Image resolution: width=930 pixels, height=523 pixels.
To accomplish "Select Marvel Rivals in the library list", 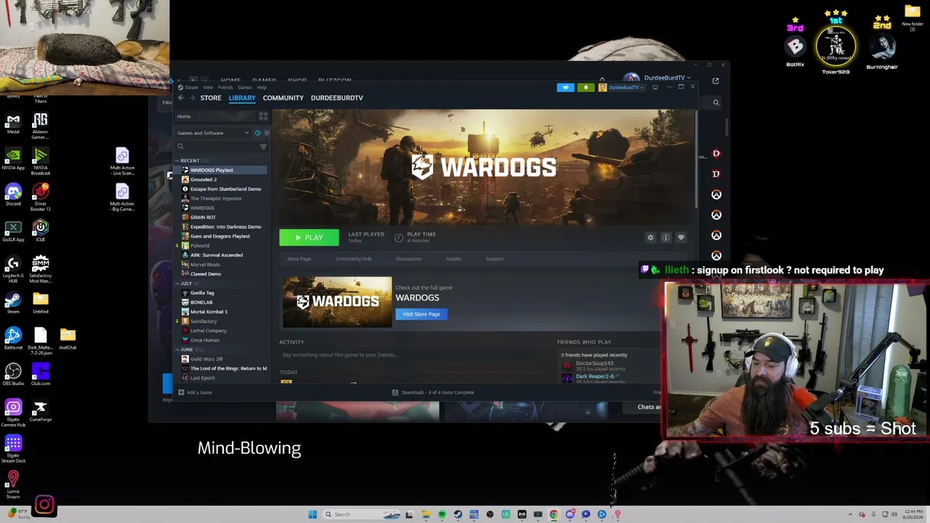I will tap(222, 264).
